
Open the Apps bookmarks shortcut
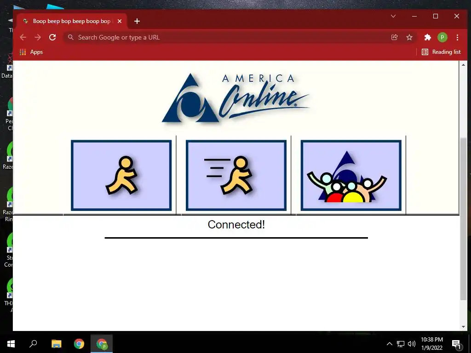tap(31, 52)
